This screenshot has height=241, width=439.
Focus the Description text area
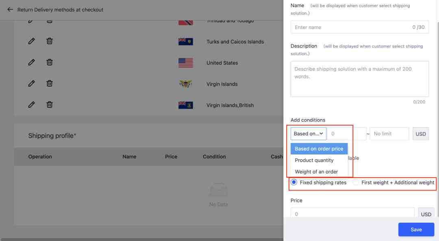(x=359, y=79)
